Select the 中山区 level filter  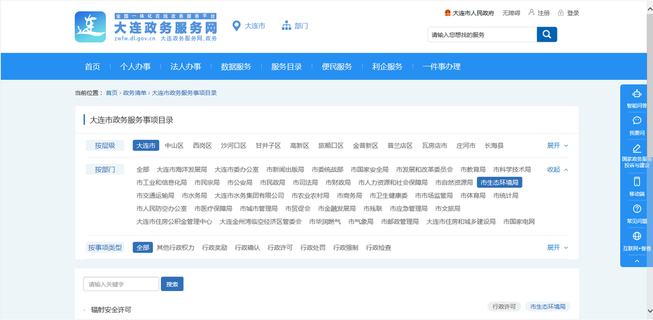tap(174, 146)
